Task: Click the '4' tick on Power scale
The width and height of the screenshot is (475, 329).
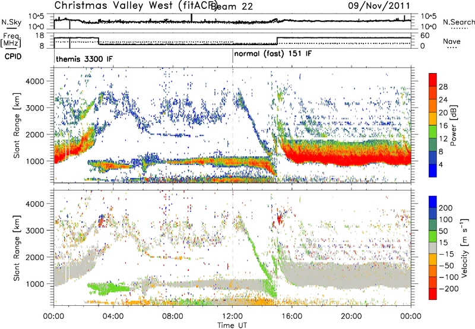Action: (x=441, y=164)
